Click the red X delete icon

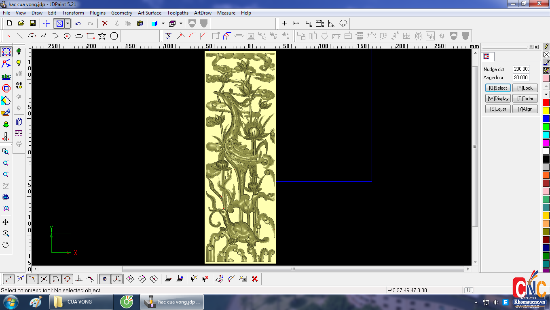pos(105,23)
